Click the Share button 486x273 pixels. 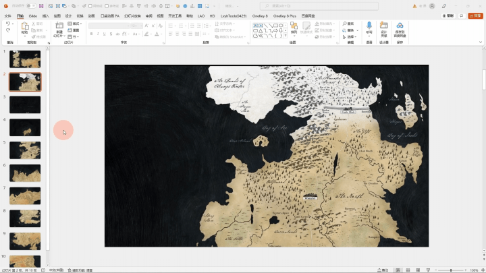point(475,15)
